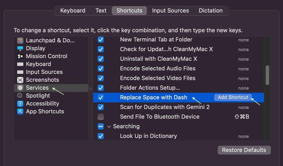Click the services list scrollbar thumb
This screenshot has width=283, height=166.
pos(267,75)
